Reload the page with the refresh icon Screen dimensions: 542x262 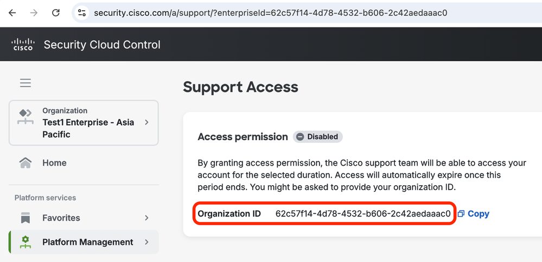(x=56, y=13)
